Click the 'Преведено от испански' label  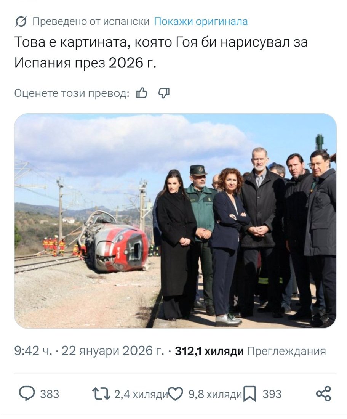point(91,21)
